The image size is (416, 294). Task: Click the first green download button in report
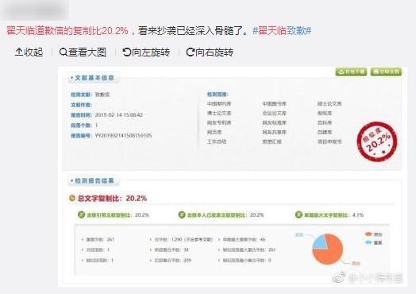pos(351,72)
